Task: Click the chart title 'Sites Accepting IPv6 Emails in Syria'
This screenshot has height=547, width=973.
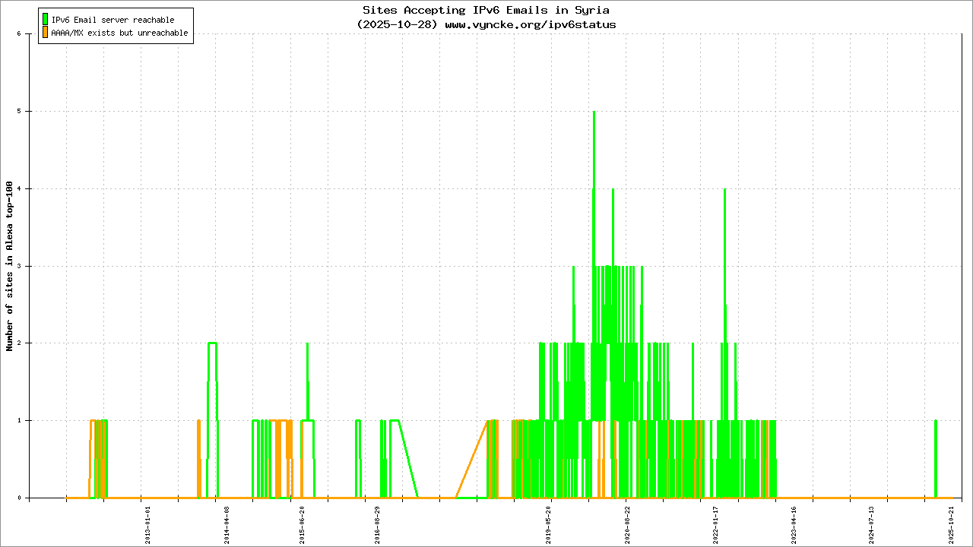Action: click(x=486, y=10)
